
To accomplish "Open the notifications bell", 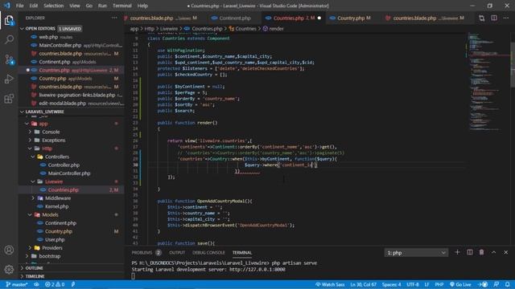I will tap(508, 284).
